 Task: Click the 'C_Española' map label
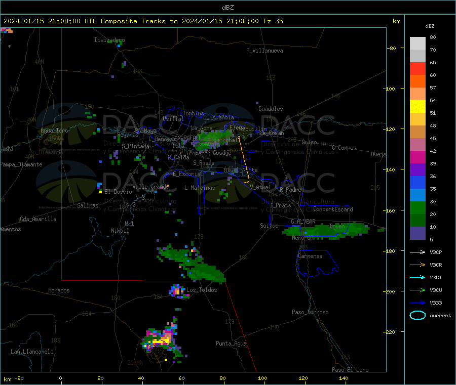tap(218, 117)
